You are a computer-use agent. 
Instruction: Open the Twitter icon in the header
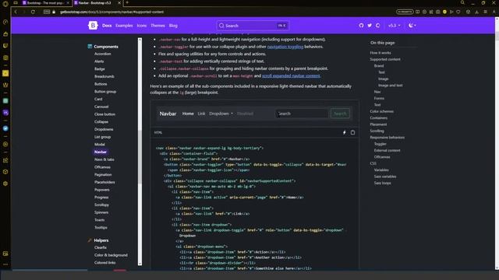pyautogui.click(x=370, y=26)
